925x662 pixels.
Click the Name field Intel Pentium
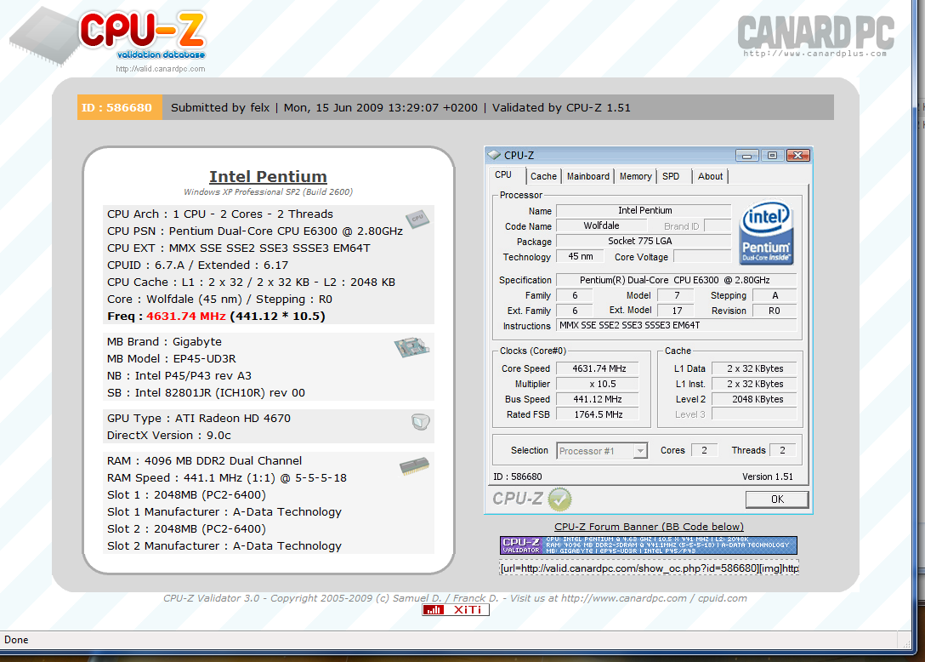click(644, 210)
